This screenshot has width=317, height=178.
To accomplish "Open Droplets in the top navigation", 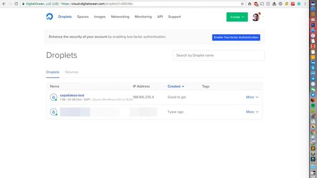I will pos(65,17).
